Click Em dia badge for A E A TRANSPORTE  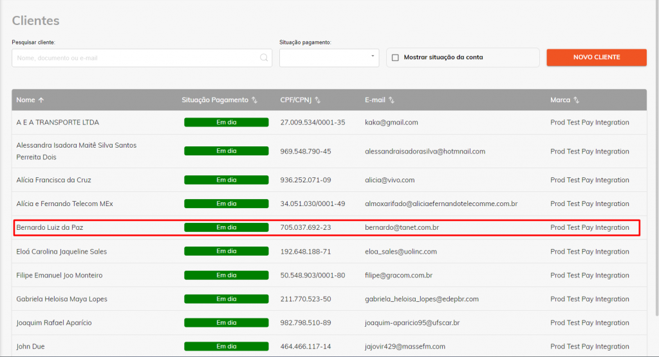click(226, 122)
